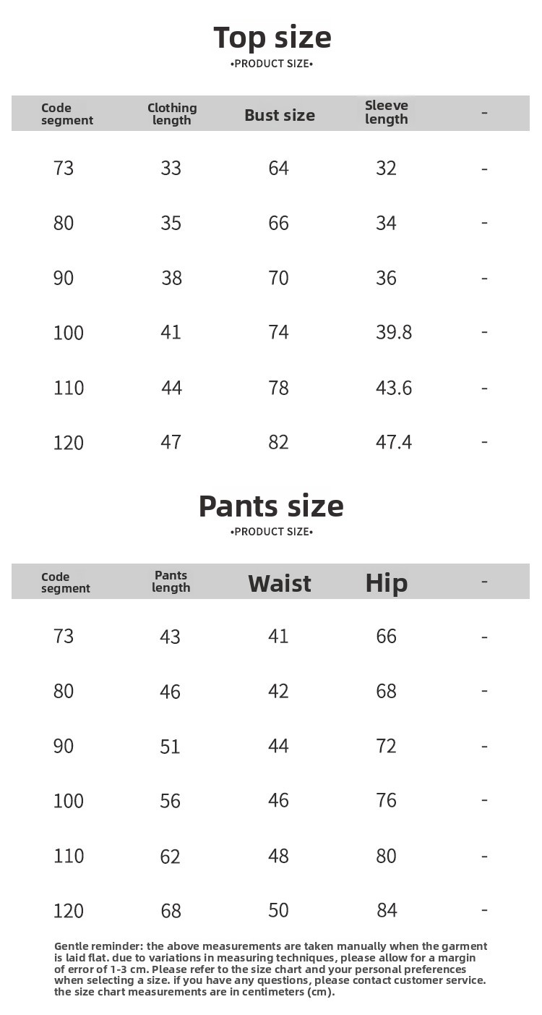Screen dimensions: 542x1015
Task: Select bust size value 82
Action: point(278,442)
